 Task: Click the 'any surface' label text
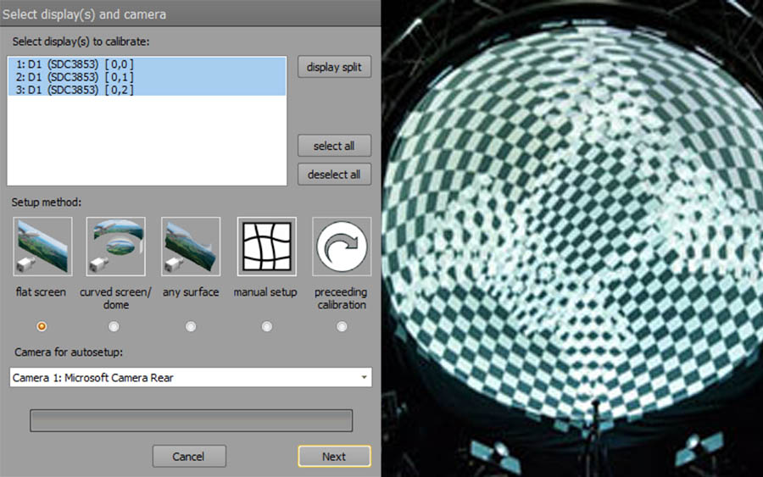point(191,291)
